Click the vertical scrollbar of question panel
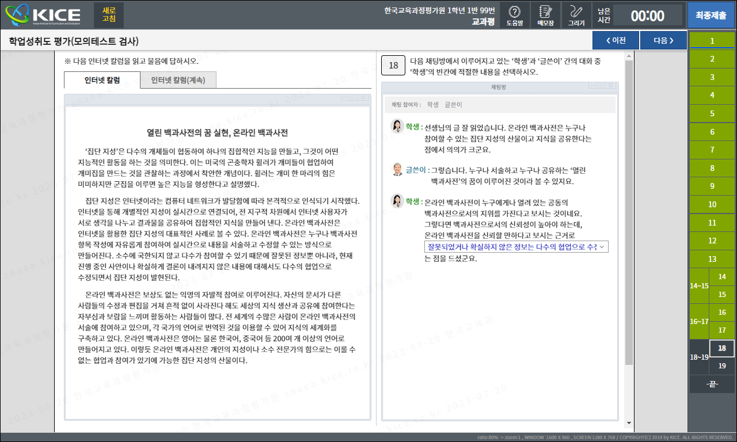This screenshot has width=737, height=442. pos(629,213)
